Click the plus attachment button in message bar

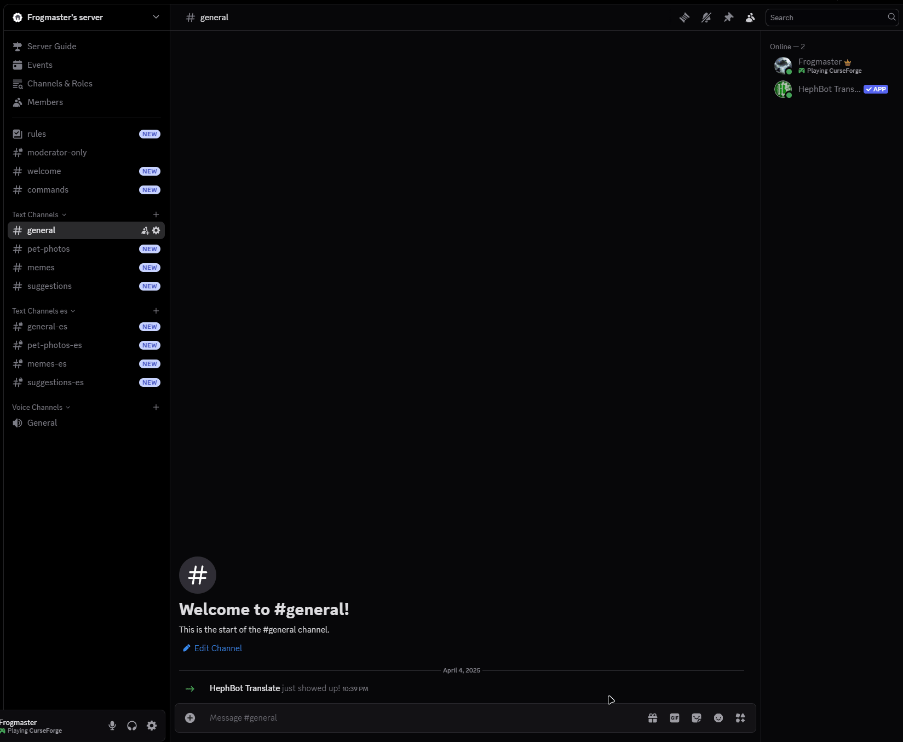pos(190,718)
